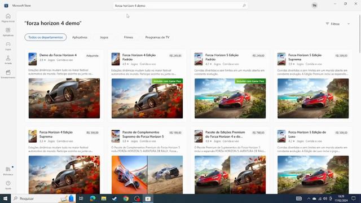The width and height of the screenshot is (361, 203).
Task: Click the taskbar Pesquisar search box
Action: coord(43,198)
